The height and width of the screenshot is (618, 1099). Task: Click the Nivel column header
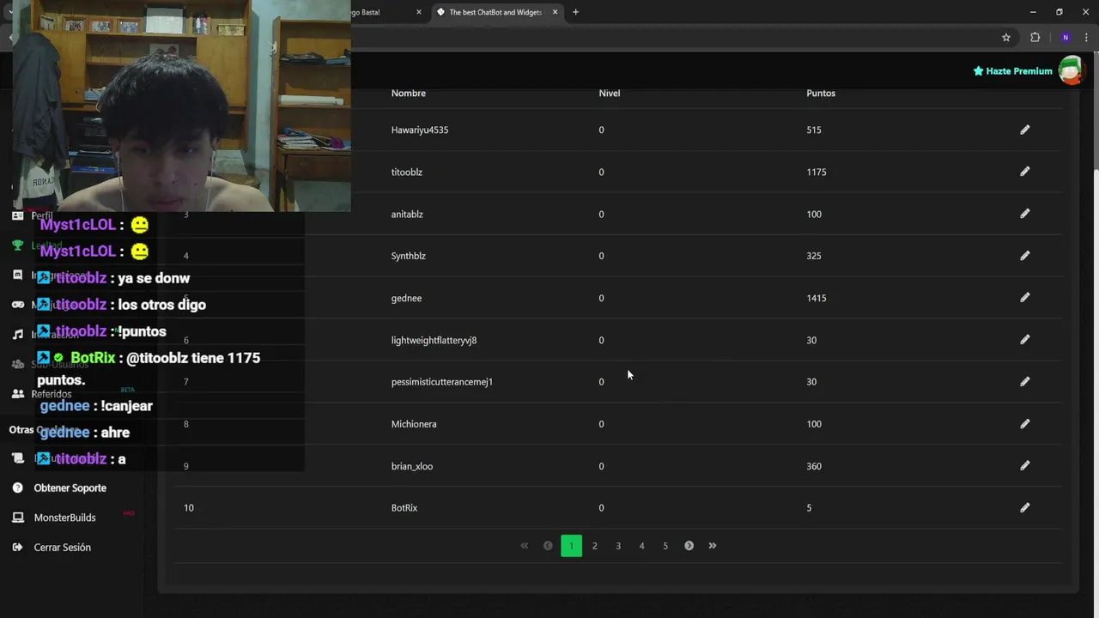610,93
